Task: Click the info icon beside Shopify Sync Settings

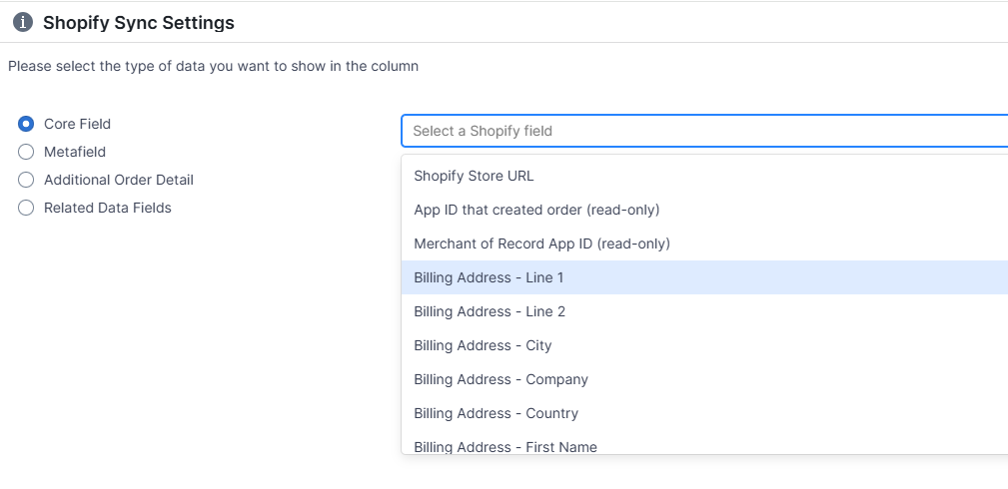Action: click(x=23, y=23)
